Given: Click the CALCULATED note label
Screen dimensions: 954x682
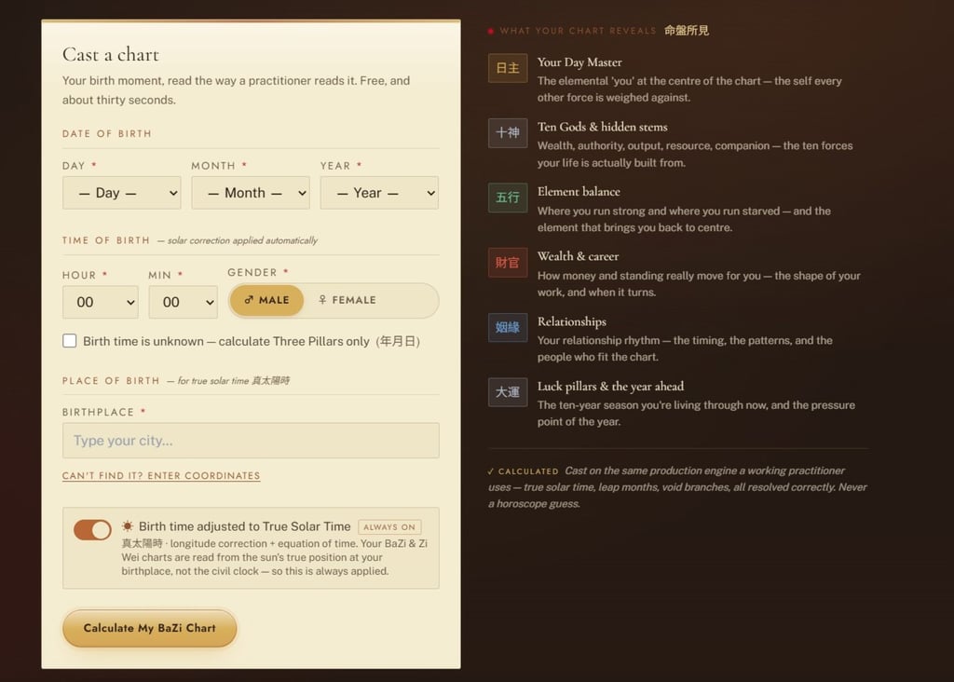Looking at the screenshot, I should (x=528, y=471).
